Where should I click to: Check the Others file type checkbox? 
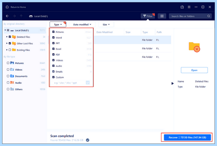pyautogui.click(x=8, y=89)
